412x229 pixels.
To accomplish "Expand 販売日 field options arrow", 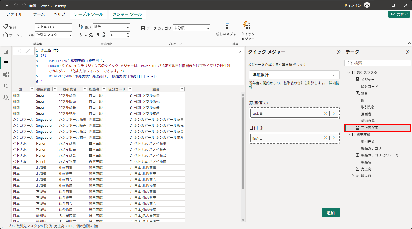I will [x=334, y=138].
